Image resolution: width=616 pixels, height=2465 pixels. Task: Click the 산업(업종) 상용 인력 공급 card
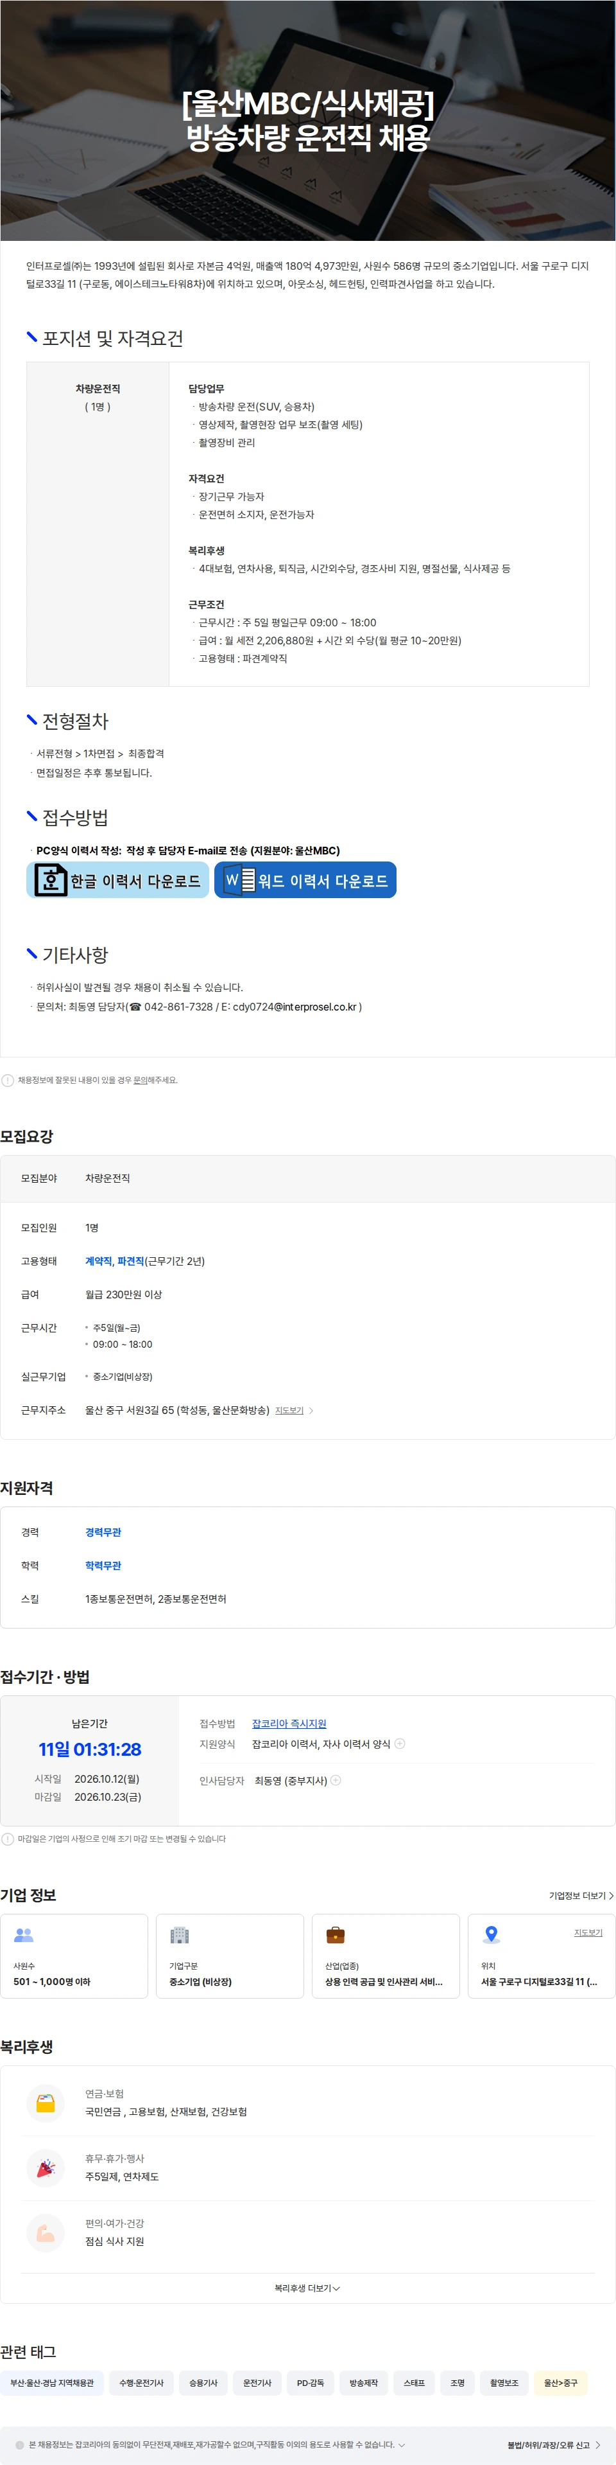click(386, 1956)
